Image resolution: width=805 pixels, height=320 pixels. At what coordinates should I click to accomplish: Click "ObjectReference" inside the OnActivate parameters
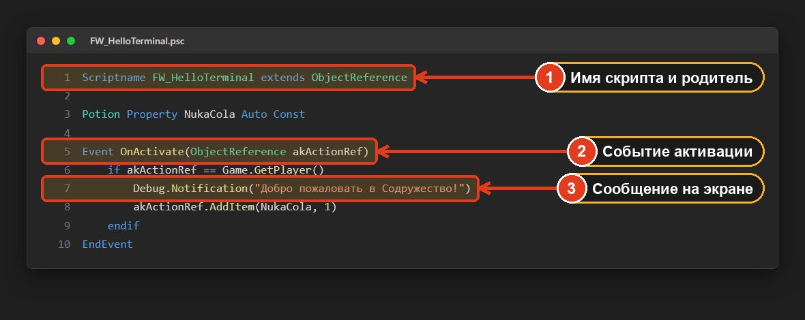(238, 152)
